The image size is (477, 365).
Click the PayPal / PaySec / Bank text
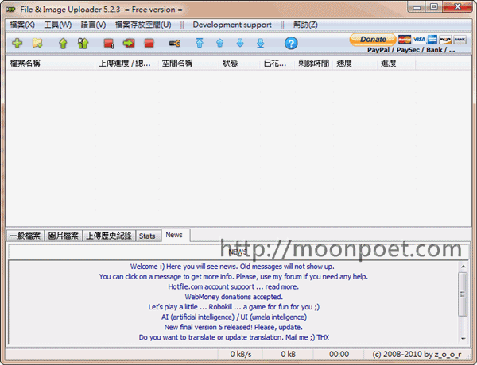click(x=411, y=50)
